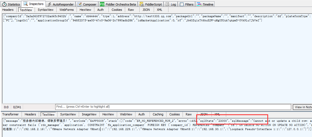The height and width of the screenshot is (137, 312).
Task: Open response Transformer tab
Action: tap(11, 114)
